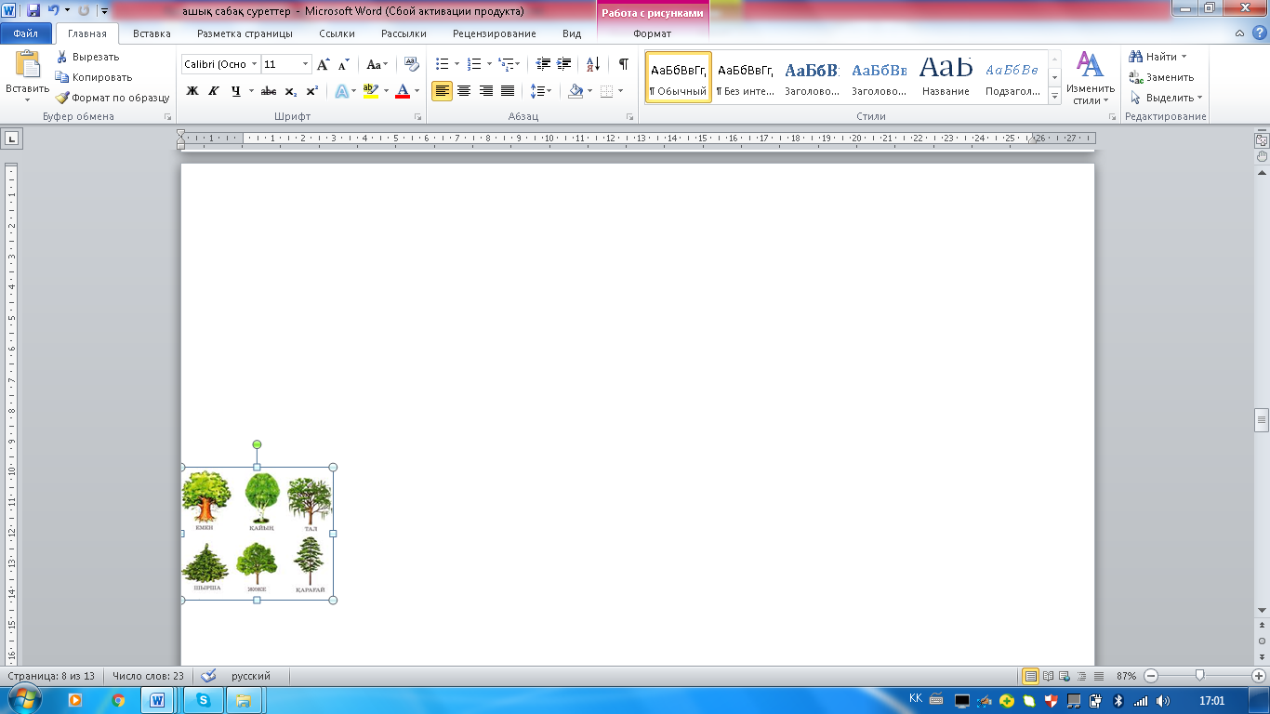This screenshot has width=1270, height=714.
Task: Open the Word Help question mark
Action: [1258, 33]
